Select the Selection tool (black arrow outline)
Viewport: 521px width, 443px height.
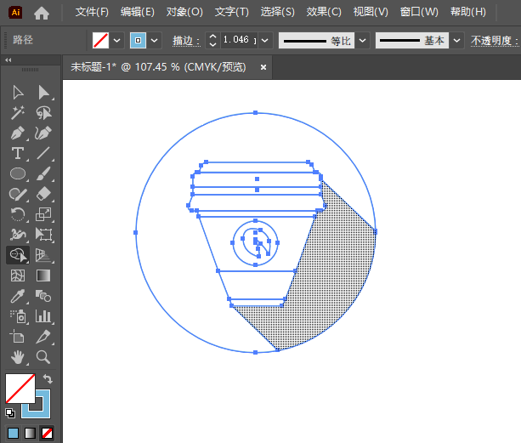pyautogui.click(x=18, y=93)
